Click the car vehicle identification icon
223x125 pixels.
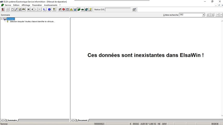coord(24,10)
